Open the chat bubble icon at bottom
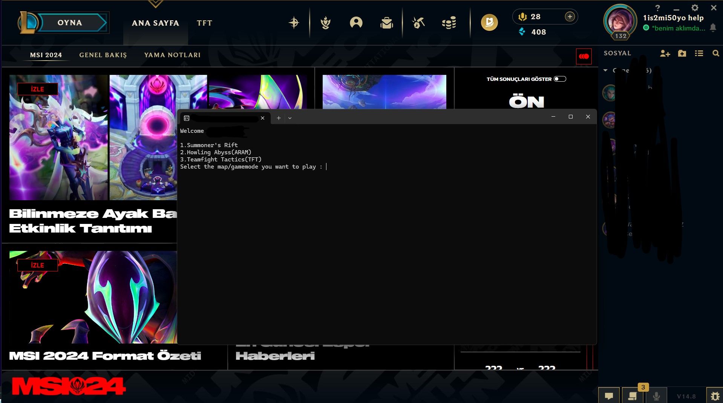This screenshot has height=403, width=723. pos(609,395)
